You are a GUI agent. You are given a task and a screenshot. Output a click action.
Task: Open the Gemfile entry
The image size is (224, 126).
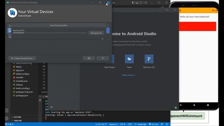(x=20, y=77)
